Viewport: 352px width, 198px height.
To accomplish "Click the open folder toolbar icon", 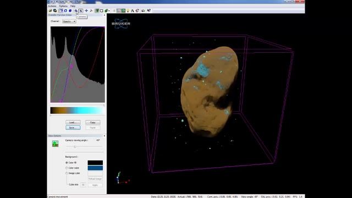I will click(51, 10).
